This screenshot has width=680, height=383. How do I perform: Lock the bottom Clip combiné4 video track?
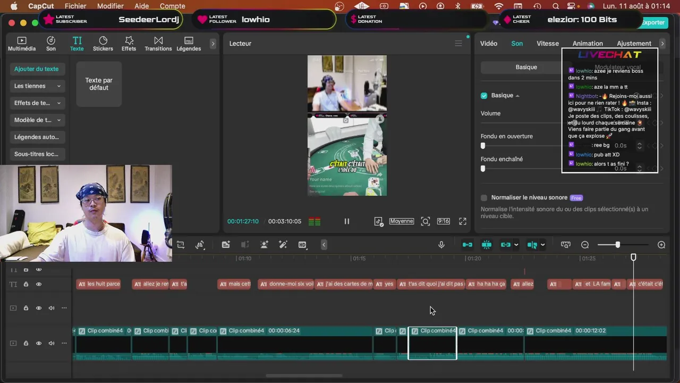pyautogui.click(x=25, y=343)
